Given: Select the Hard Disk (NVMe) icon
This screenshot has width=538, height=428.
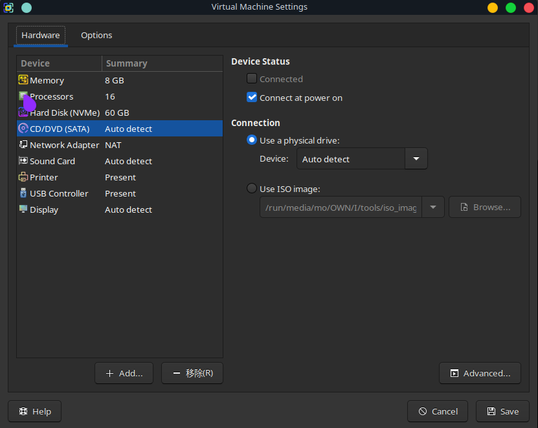Looking at the screenshot, I should point(23,112).
